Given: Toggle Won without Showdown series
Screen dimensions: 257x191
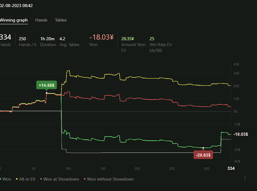Looking at the screenshot, I should point(109,179).
